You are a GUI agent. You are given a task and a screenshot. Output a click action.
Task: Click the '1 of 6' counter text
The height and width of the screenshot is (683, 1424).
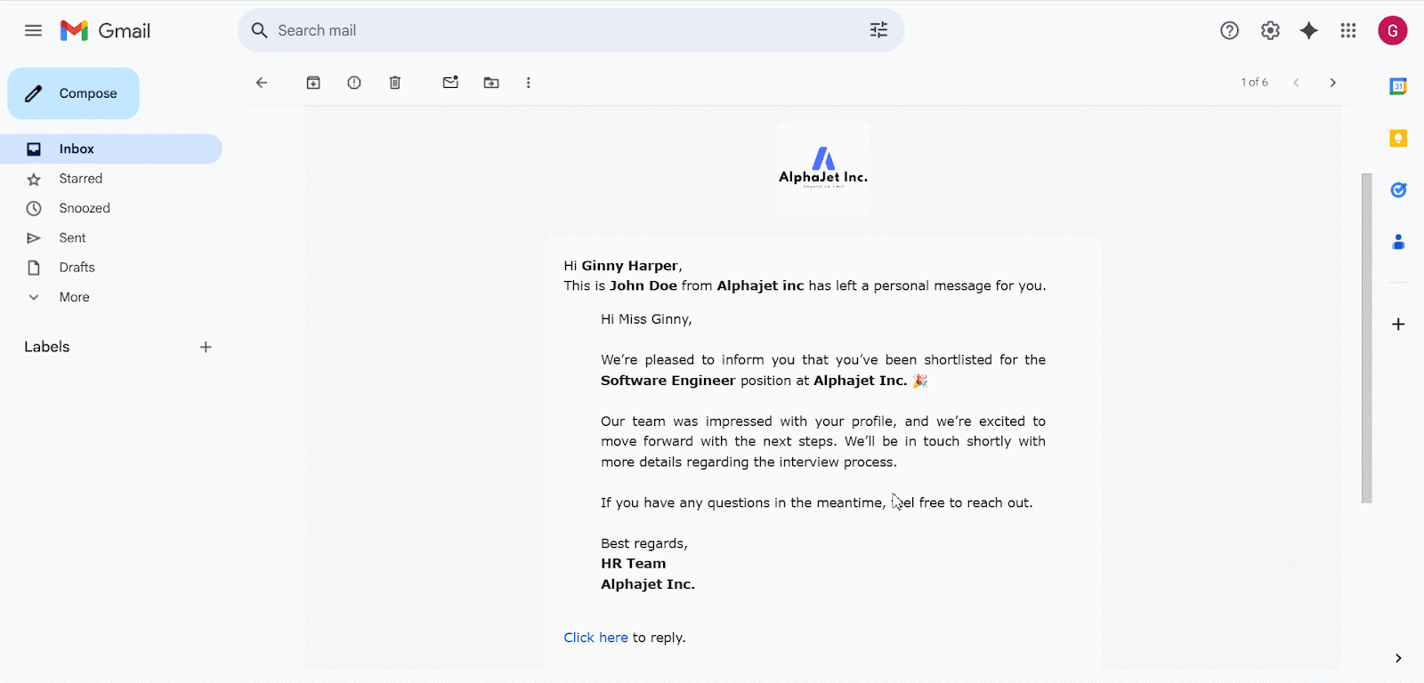tap(1254, 82)
